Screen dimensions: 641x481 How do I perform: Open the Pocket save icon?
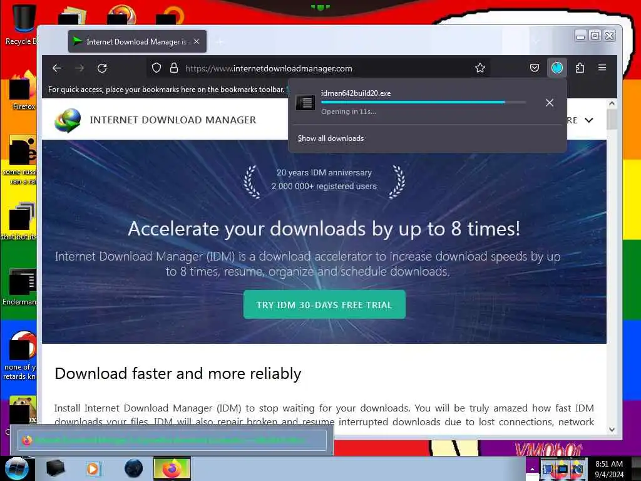535,68
